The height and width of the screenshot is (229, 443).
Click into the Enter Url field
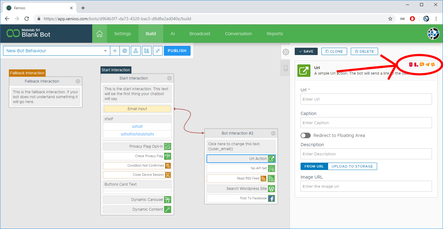pyautogui.click(x=366, y=99)
